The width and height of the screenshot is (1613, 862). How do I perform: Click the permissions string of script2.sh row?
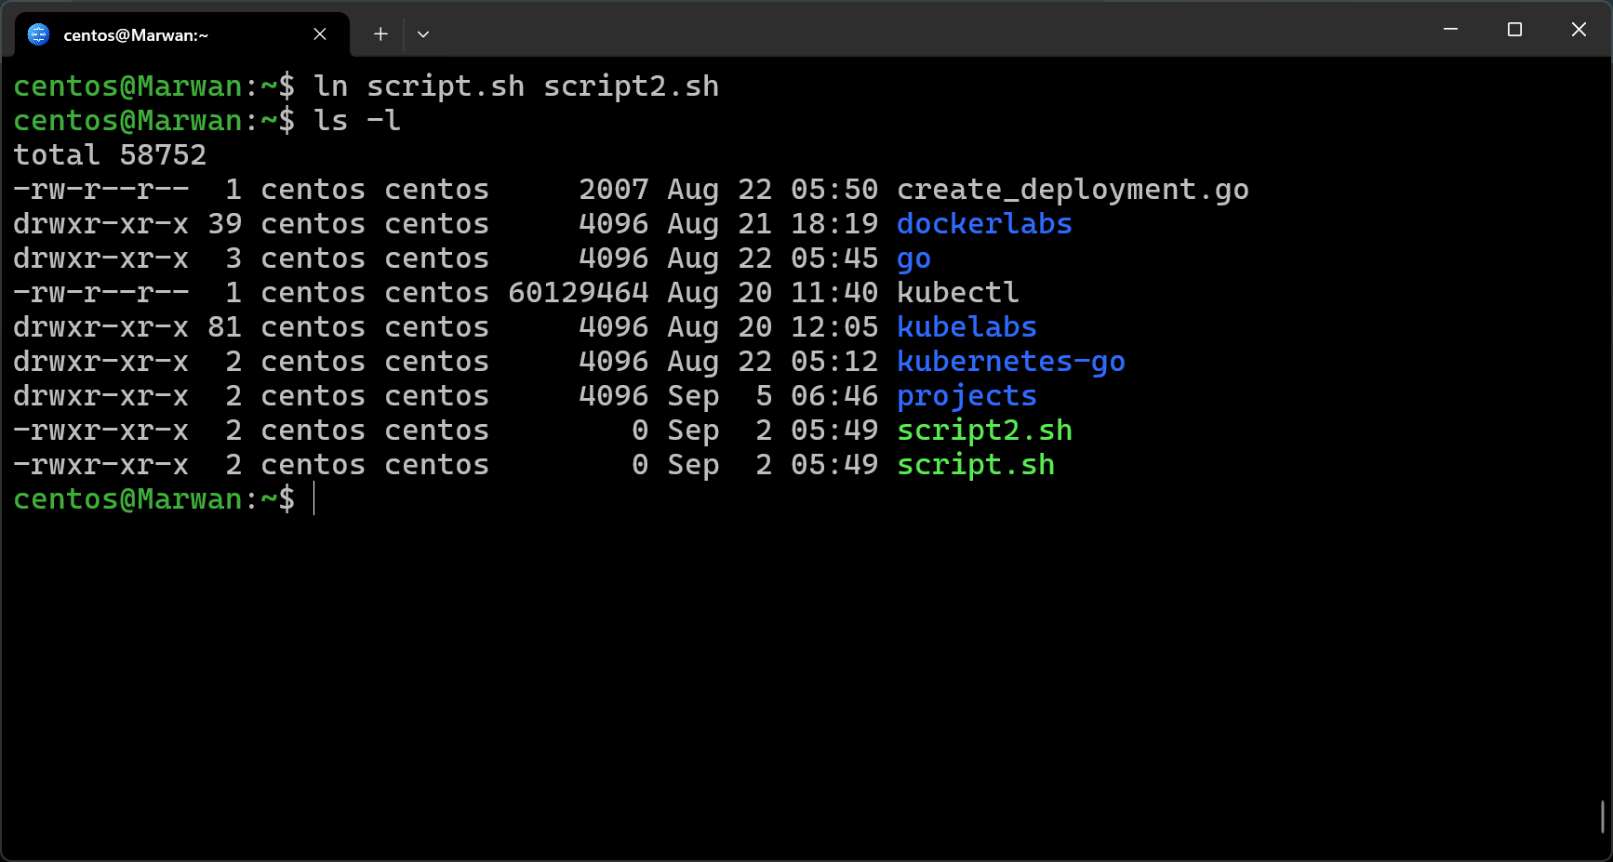101,431
